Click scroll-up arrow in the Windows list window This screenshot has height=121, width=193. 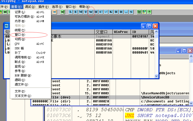pyautogui.click(x=156, y=32)
